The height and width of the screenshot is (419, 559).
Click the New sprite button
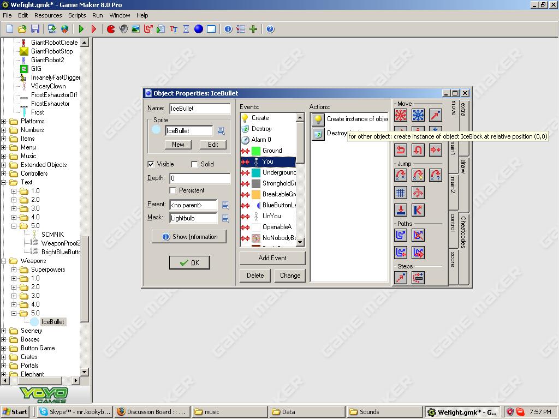(x=179, y=145)
